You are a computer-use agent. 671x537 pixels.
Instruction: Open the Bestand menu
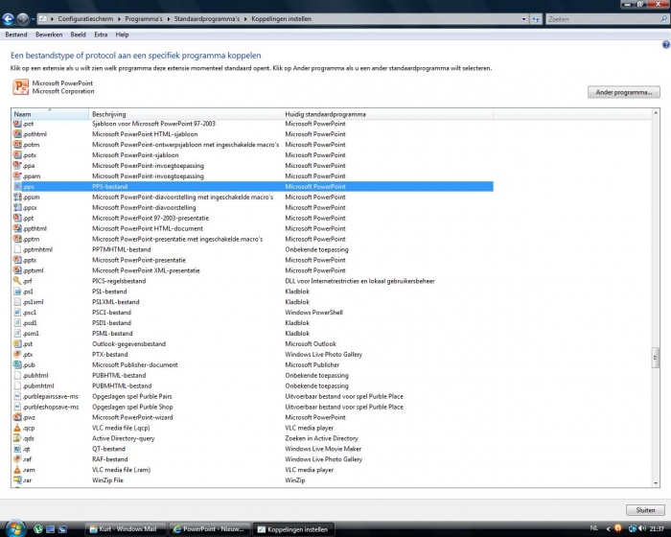pos(16,35)
